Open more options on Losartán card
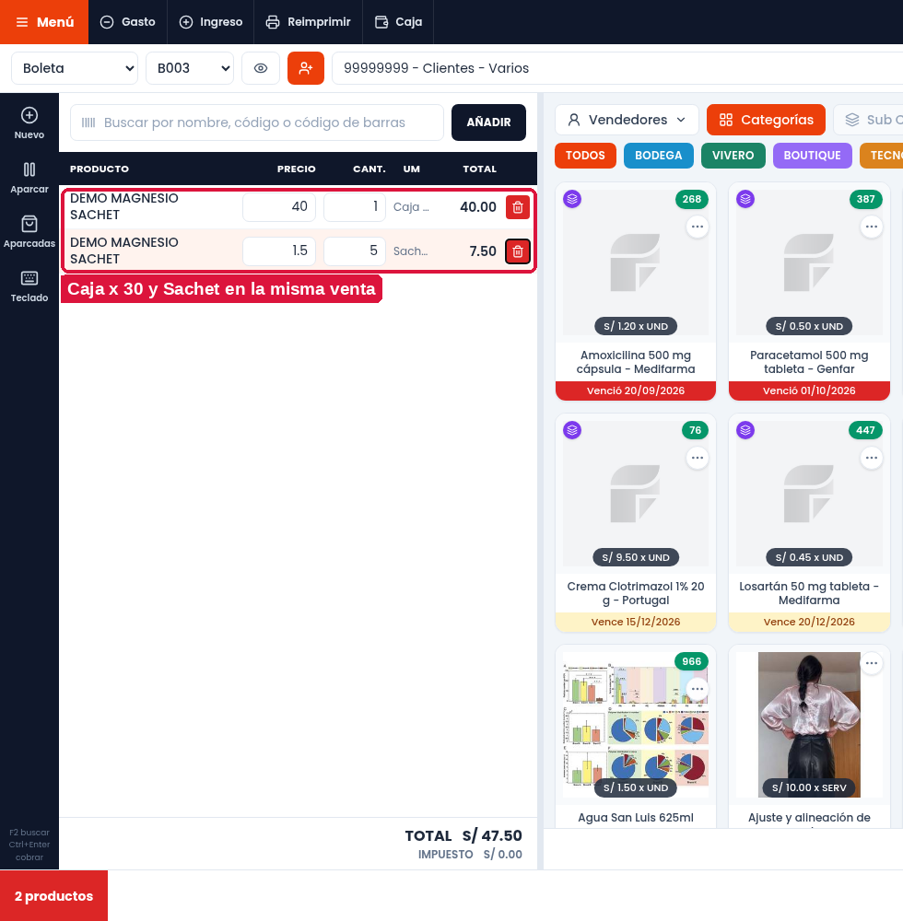Viewport: 903px width, 921px height. [872, 458]
